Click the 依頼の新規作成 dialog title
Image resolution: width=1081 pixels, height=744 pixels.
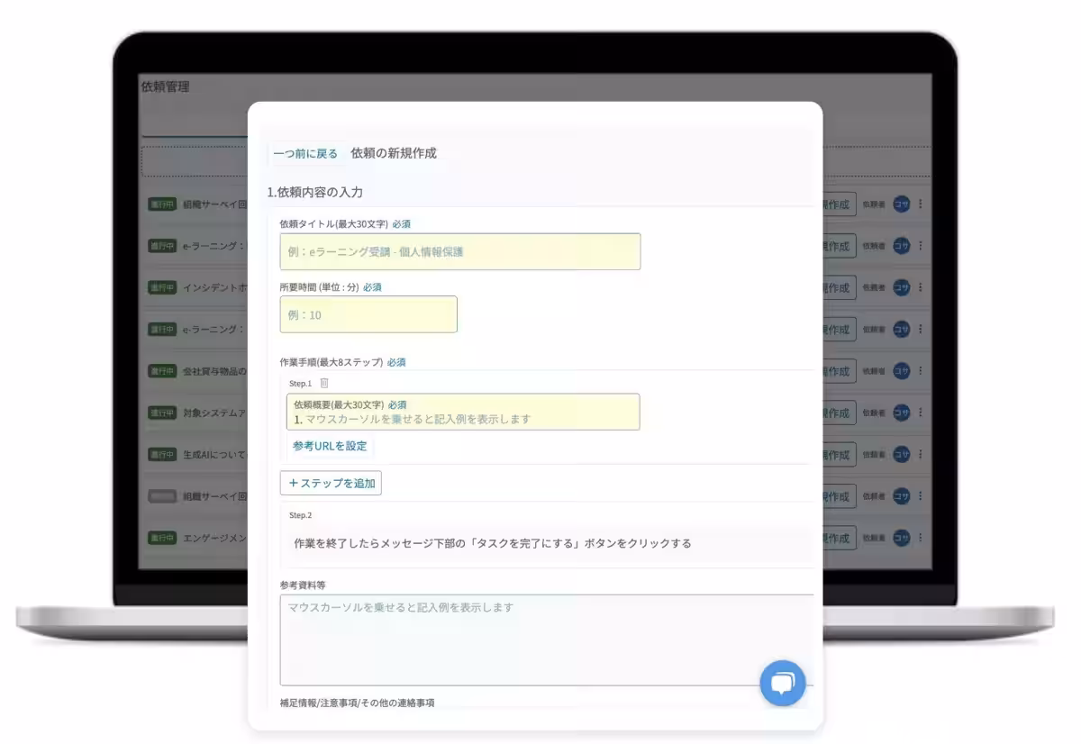[394, 153]
